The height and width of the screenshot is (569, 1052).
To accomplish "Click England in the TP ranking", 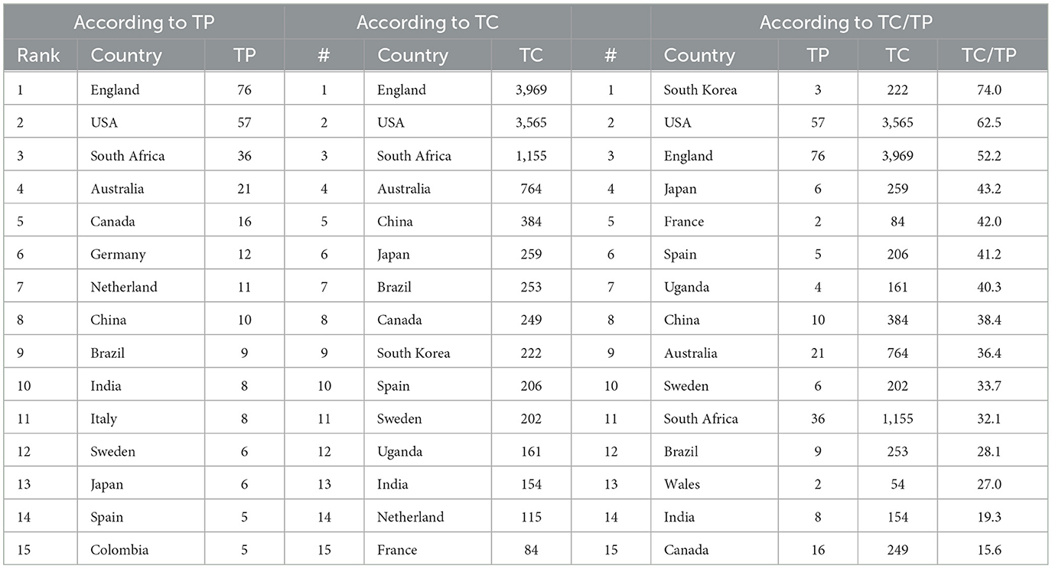I will (x=115, y=90).
